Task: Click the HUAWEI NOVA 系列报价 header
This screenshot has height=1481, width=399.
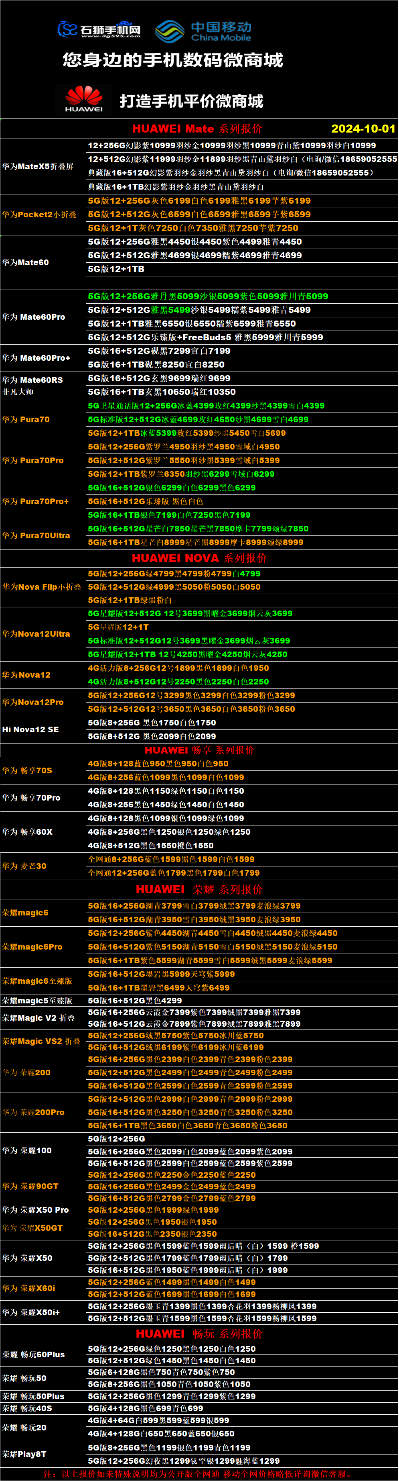Action: (199, 558)
